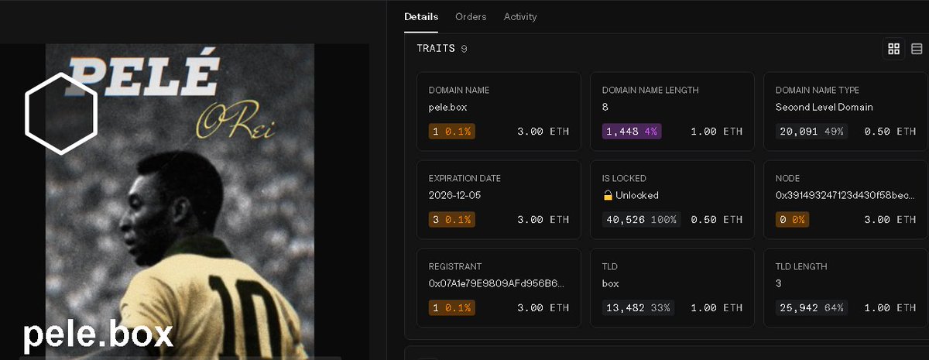The width and height of the screenshot is (929, 360).
Task: Click the padlock icon next to Unlocked
Action: tap(608, 195)
